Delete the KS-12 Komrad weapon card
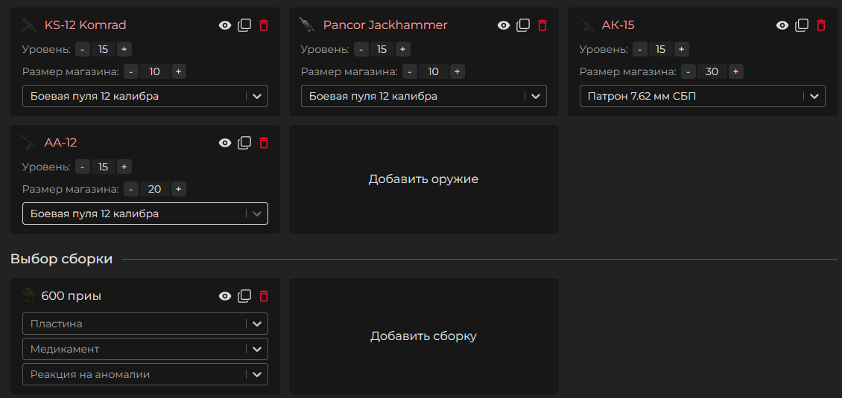 pyautogui.click(x=264, y=25)
